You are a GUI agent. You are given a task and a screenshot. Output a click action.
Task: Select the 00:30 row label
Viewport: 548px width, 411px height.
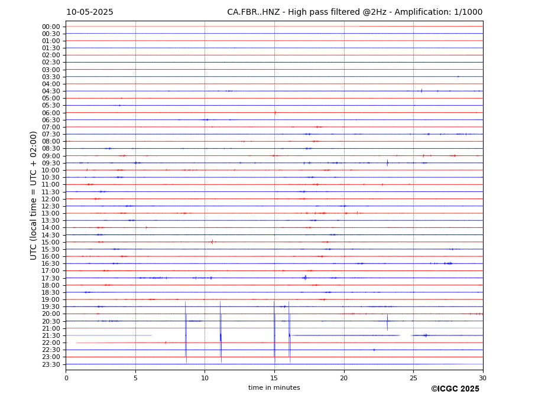[51, 34]
